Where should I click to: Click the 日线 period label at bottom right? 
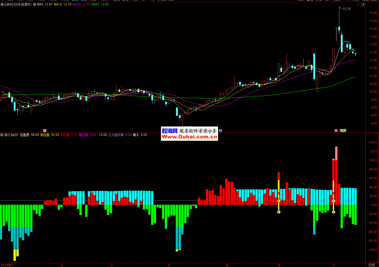372,265
